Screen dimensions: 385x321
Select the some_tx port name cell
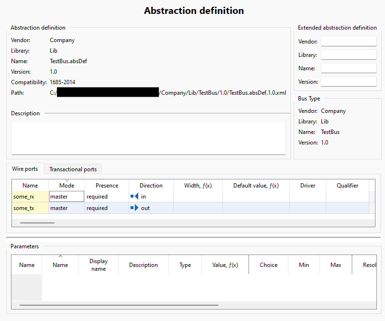[x=30, y=208]
